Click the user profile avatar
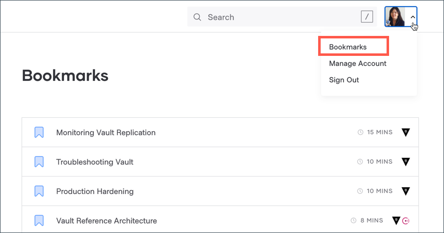 395,17
